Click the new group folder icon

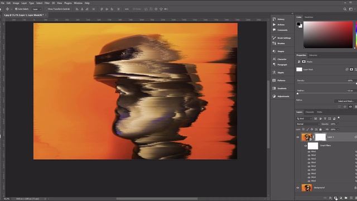click(346, 198)
